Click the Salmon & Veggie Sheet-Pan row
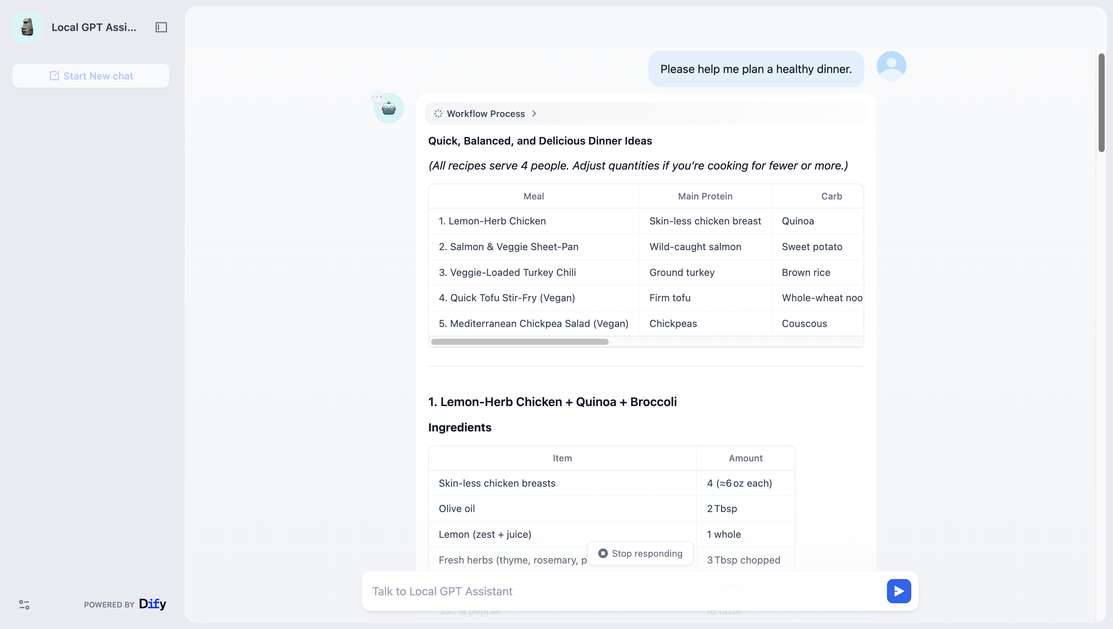The height and width of the screenshot is (629, 1113). [x=508, y=247]
